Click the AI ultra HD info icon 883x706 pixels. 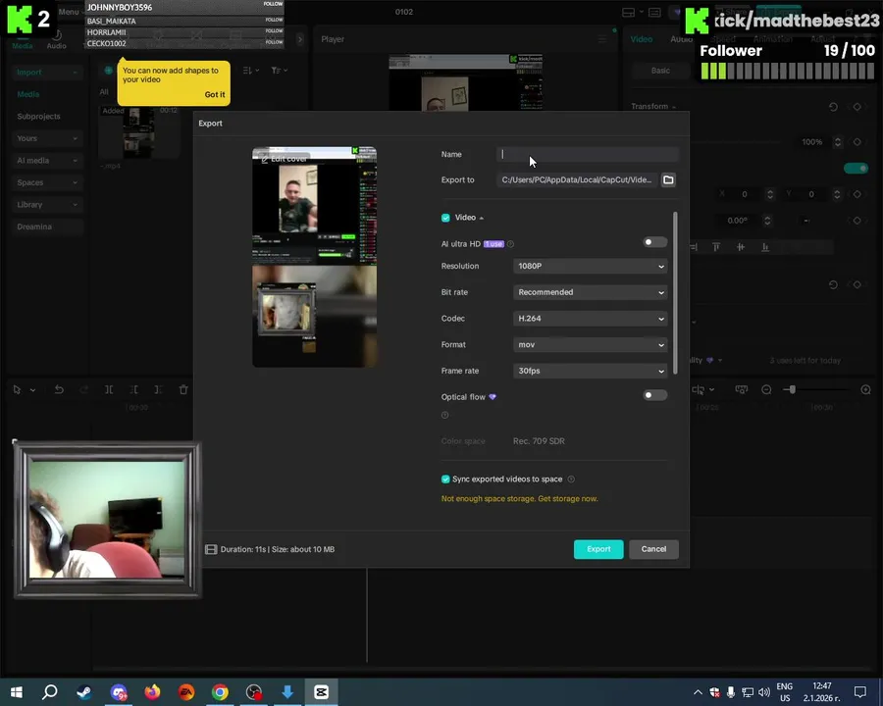510,244
